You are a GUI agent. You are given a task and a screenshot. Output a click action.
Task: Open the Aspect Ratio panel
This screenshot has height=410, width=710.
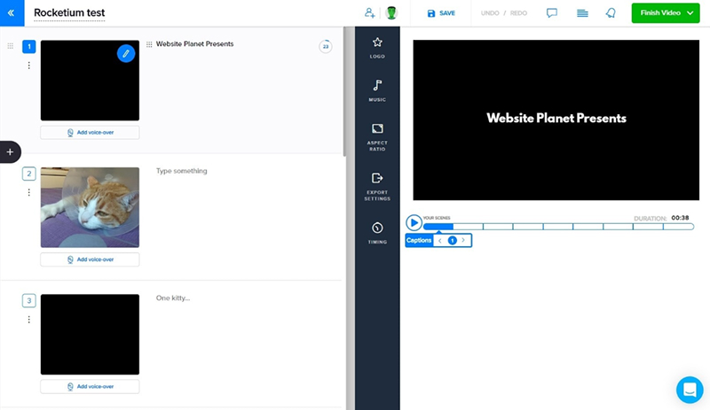tap(377, 135)
